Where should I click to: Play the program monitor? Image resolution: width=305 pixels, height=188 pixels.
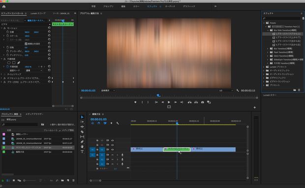[169, 102]
